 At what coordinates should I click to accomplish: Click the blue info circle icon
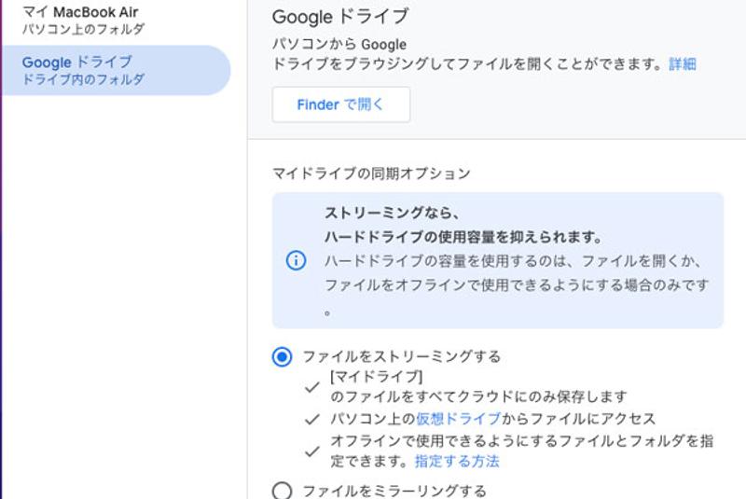tap(296, 260)
